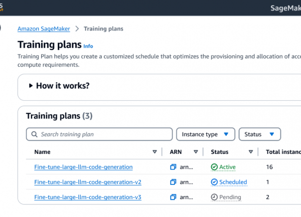The image size is (301, 217).
Task: Click the Active status check icon
Action: coord(214,167)
